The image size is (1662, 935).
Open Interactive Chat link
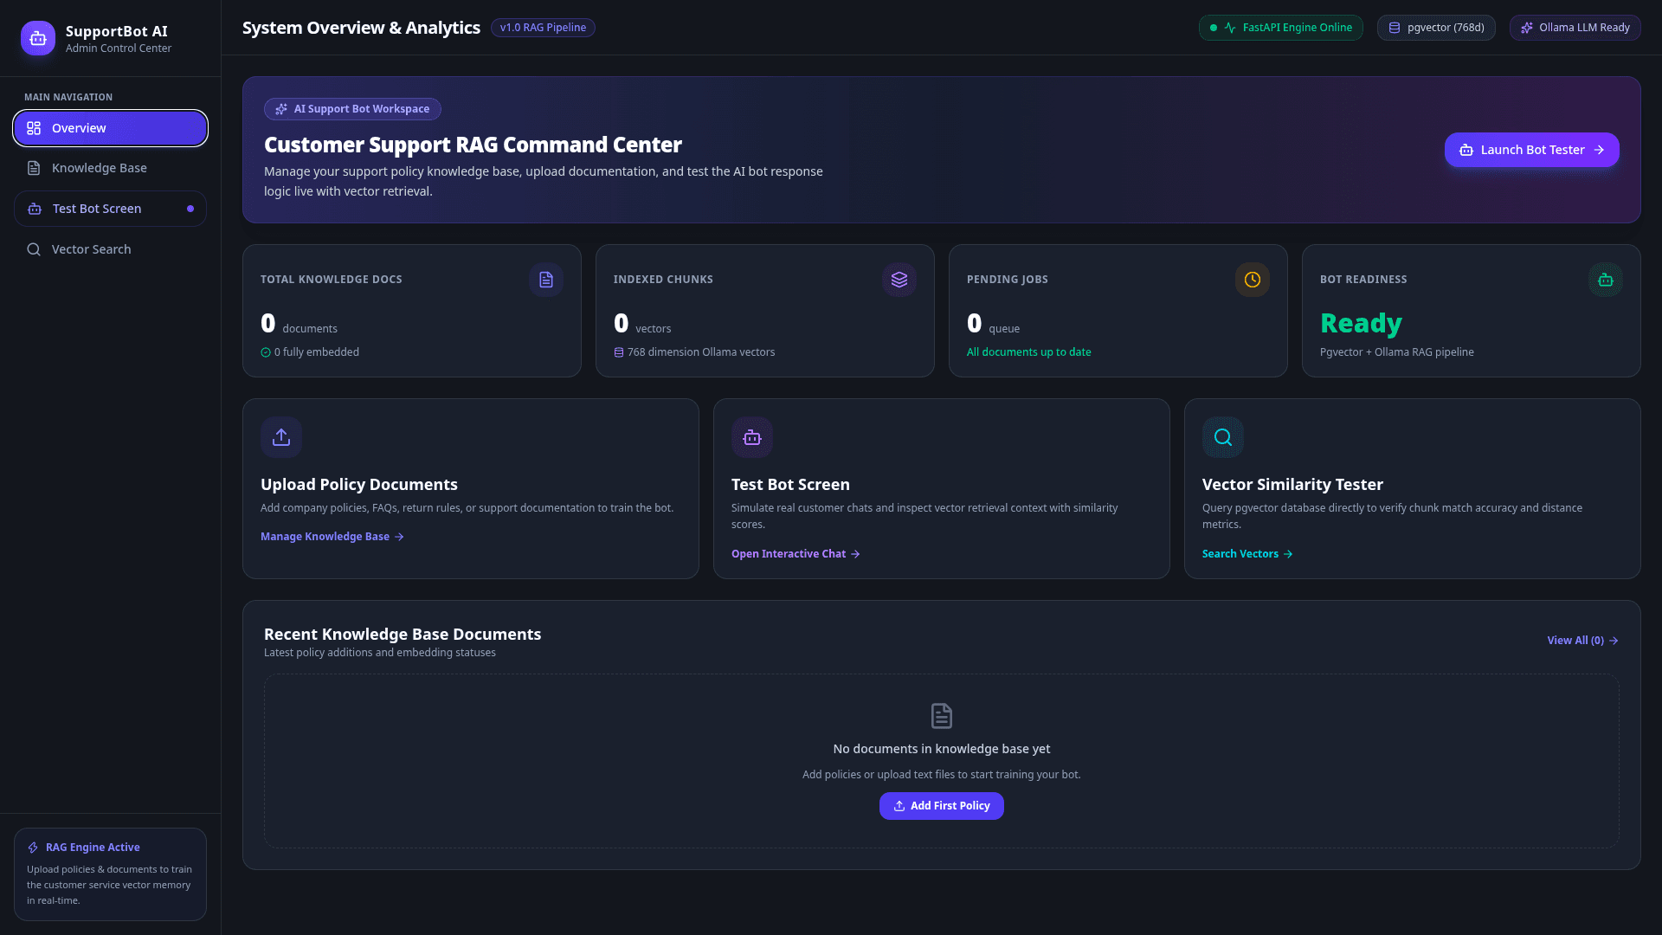tap(796, 554)
